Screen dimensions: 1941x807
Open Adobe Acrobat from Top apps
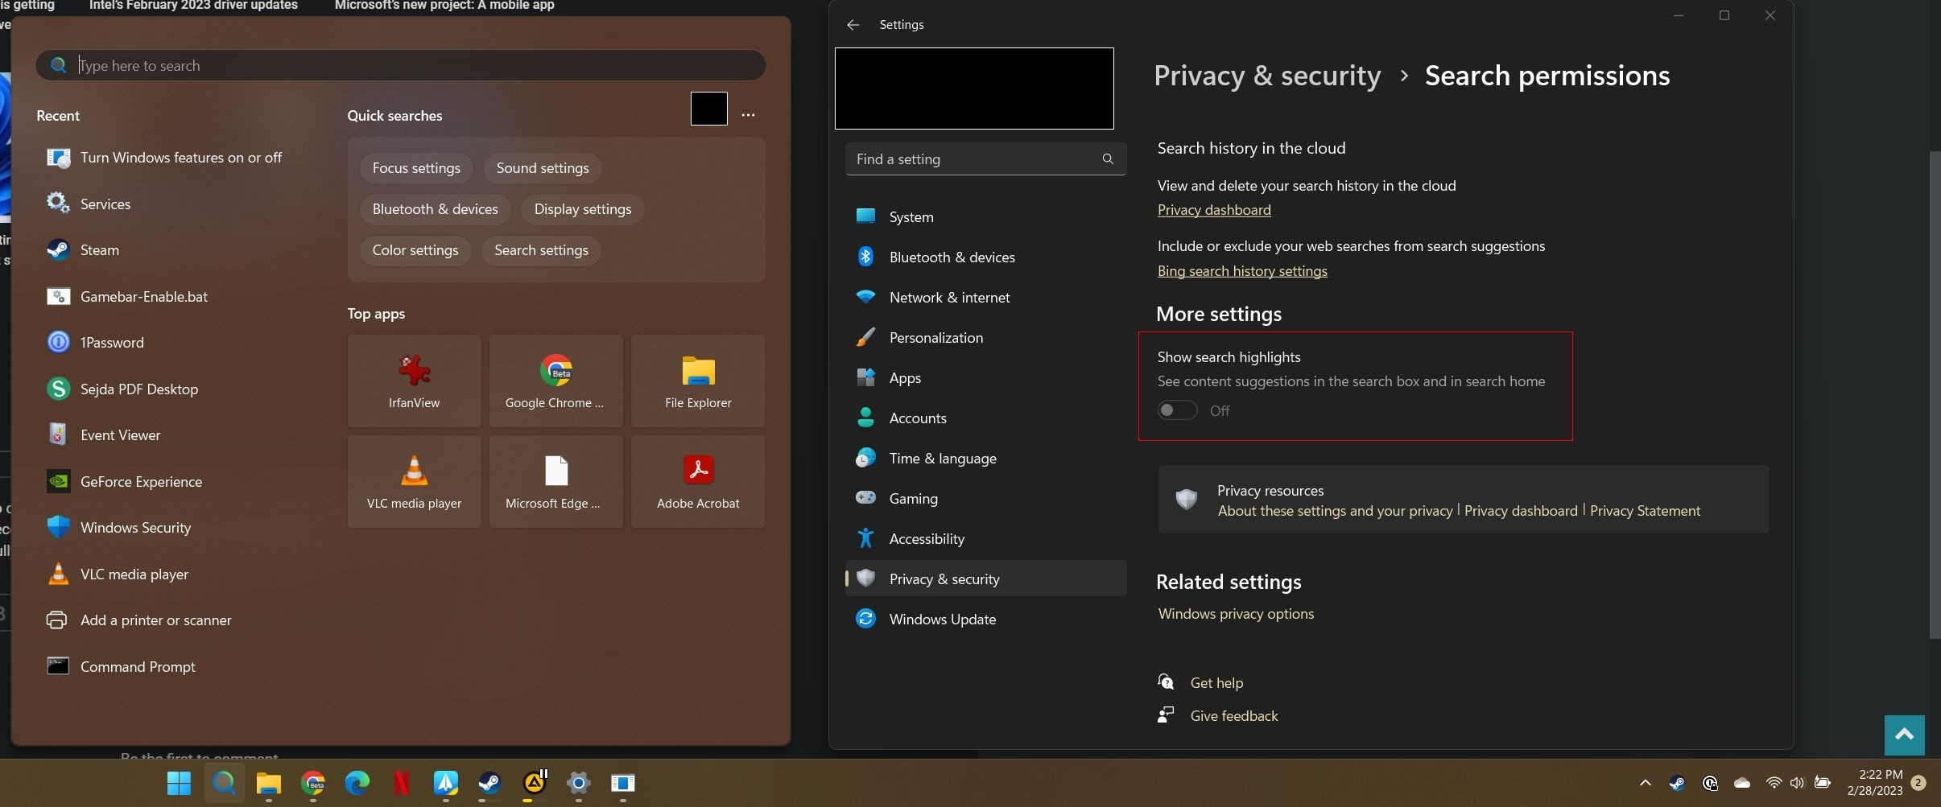[697, 480]
